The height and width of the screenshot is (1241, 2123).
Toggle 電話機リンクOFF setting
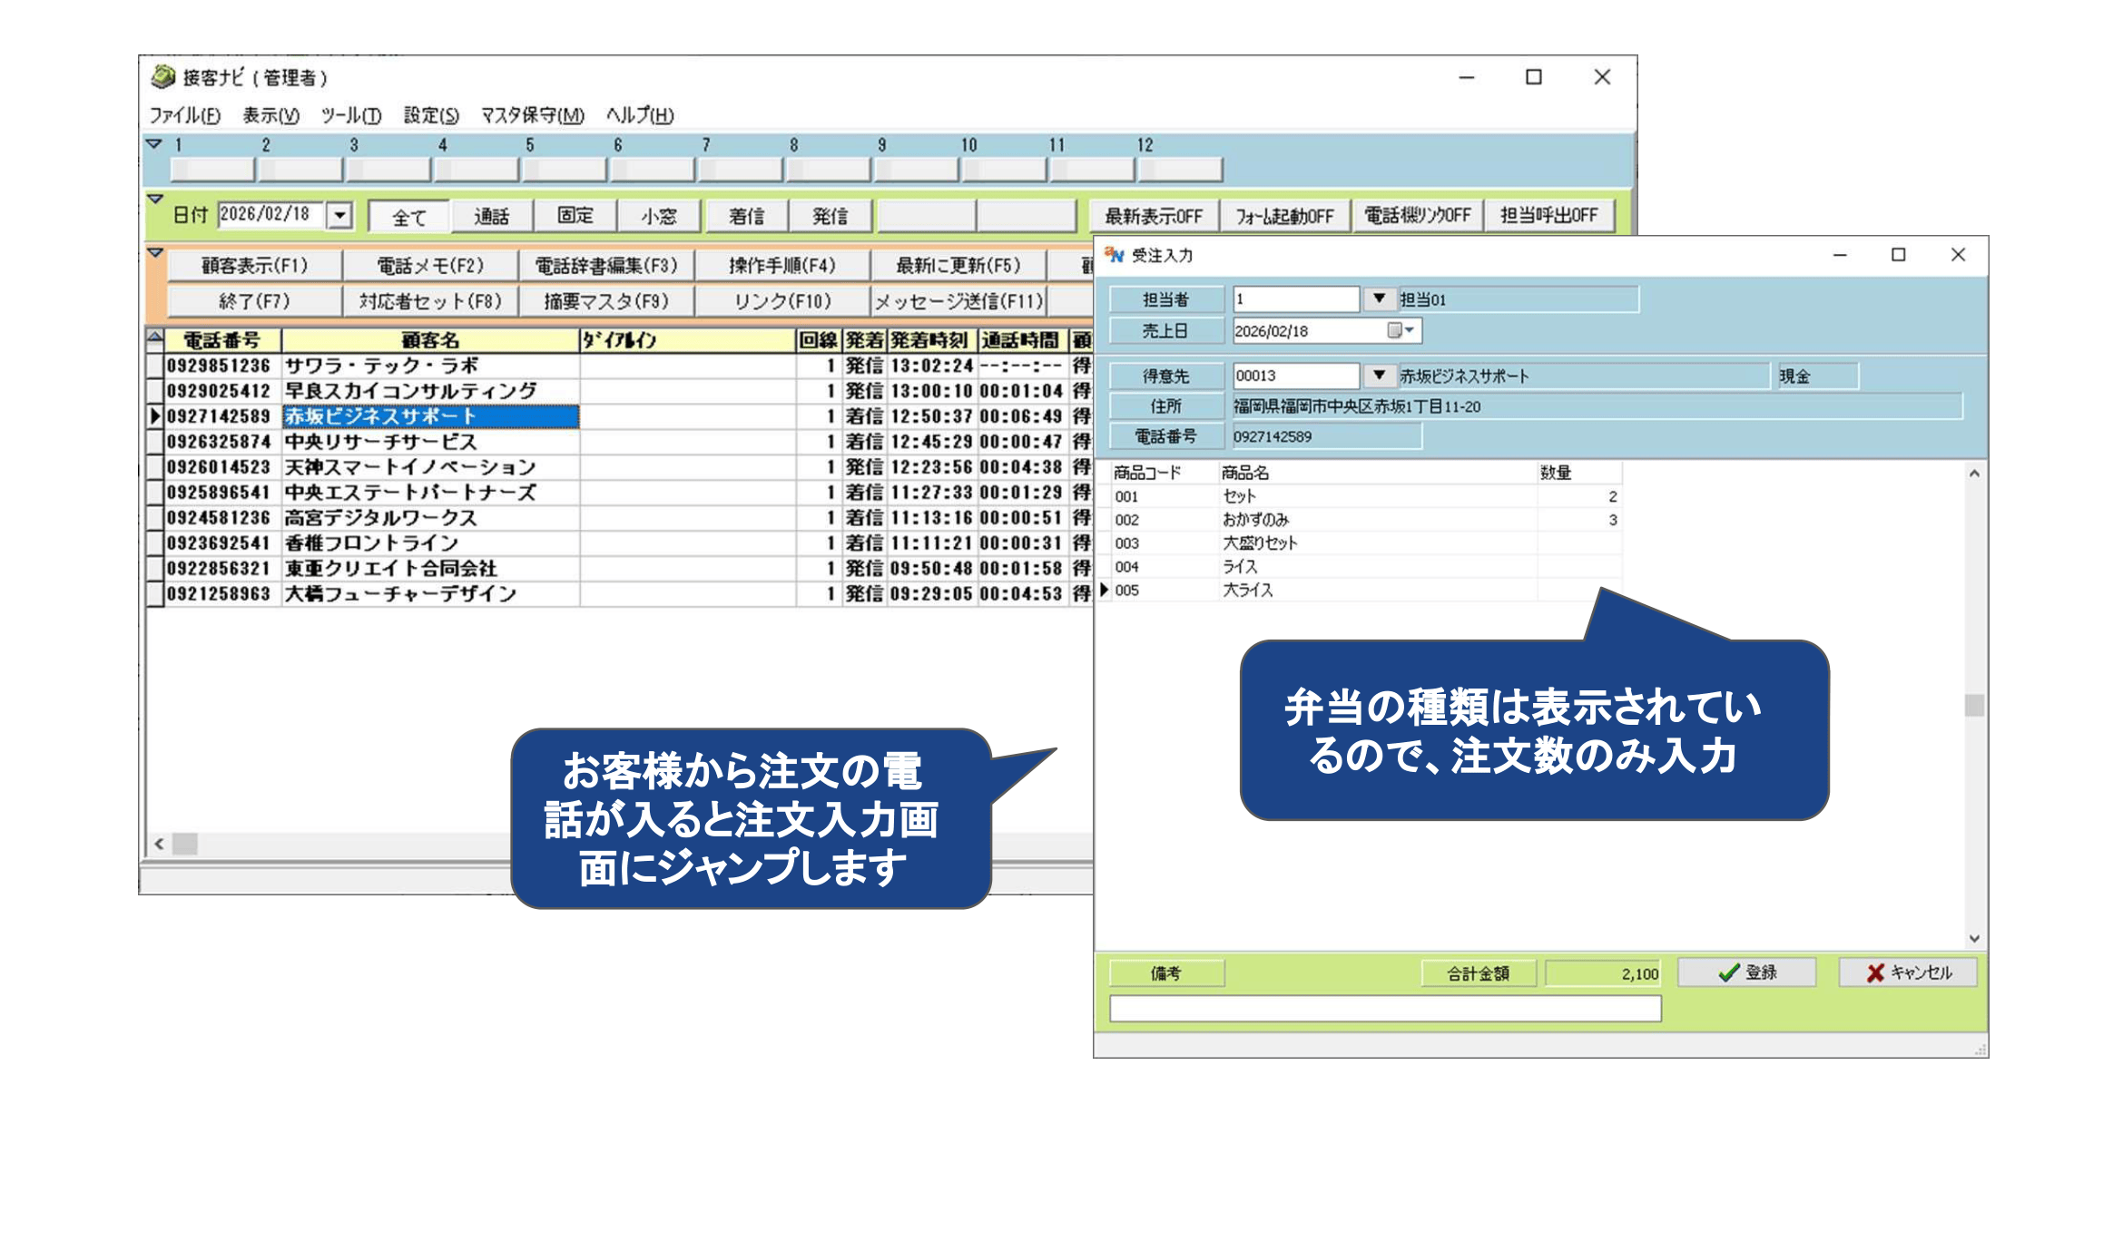point(1418,215)
